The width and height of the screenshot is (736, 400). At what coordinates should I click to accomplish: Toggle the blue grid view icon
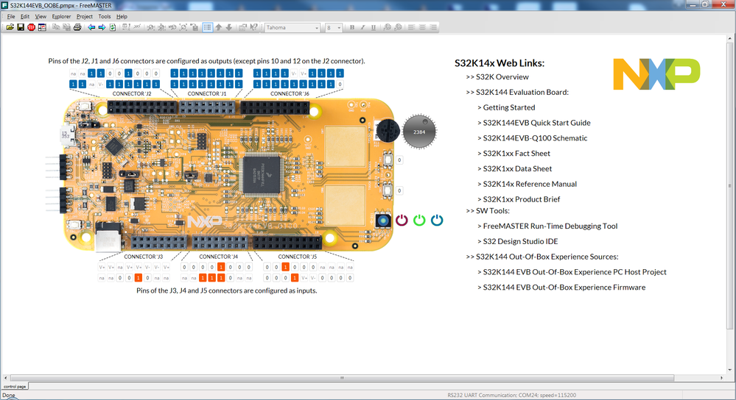pyautogui.click(x=208, y=27)
